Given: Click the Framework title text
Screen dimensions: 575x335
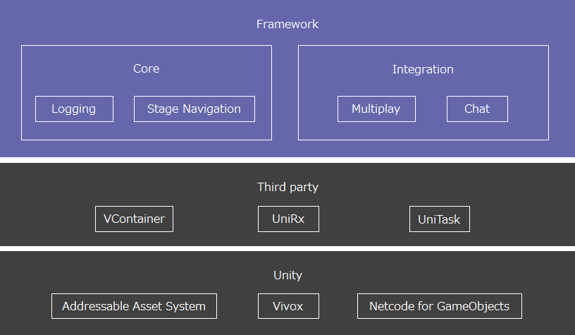Looking at the screenshot, I should pos(287,24).
